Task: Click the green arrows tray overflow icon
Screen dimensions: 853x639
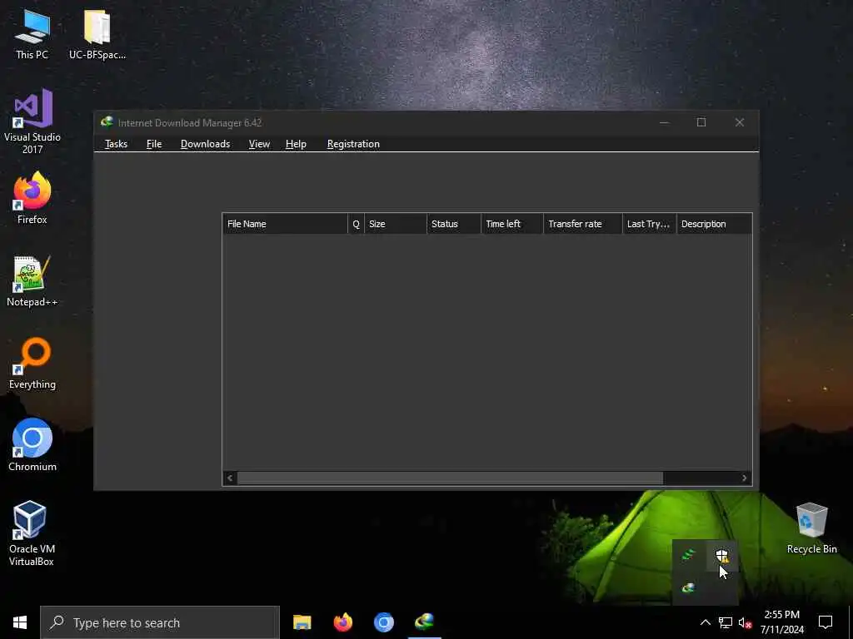Action: [x=689, y=556]
